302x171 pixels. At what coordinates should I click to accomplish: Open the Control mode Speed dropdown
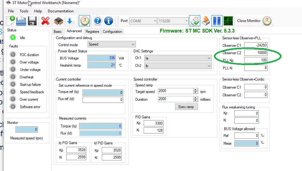pos(111,44)
